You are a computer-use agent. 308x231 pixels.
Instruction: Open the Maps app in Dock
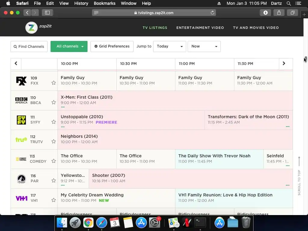174,223
